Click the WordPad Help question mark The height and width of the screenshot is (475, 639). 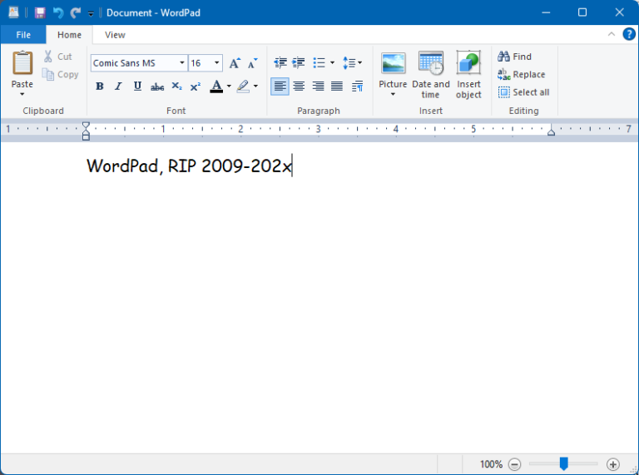click(629, 34)
